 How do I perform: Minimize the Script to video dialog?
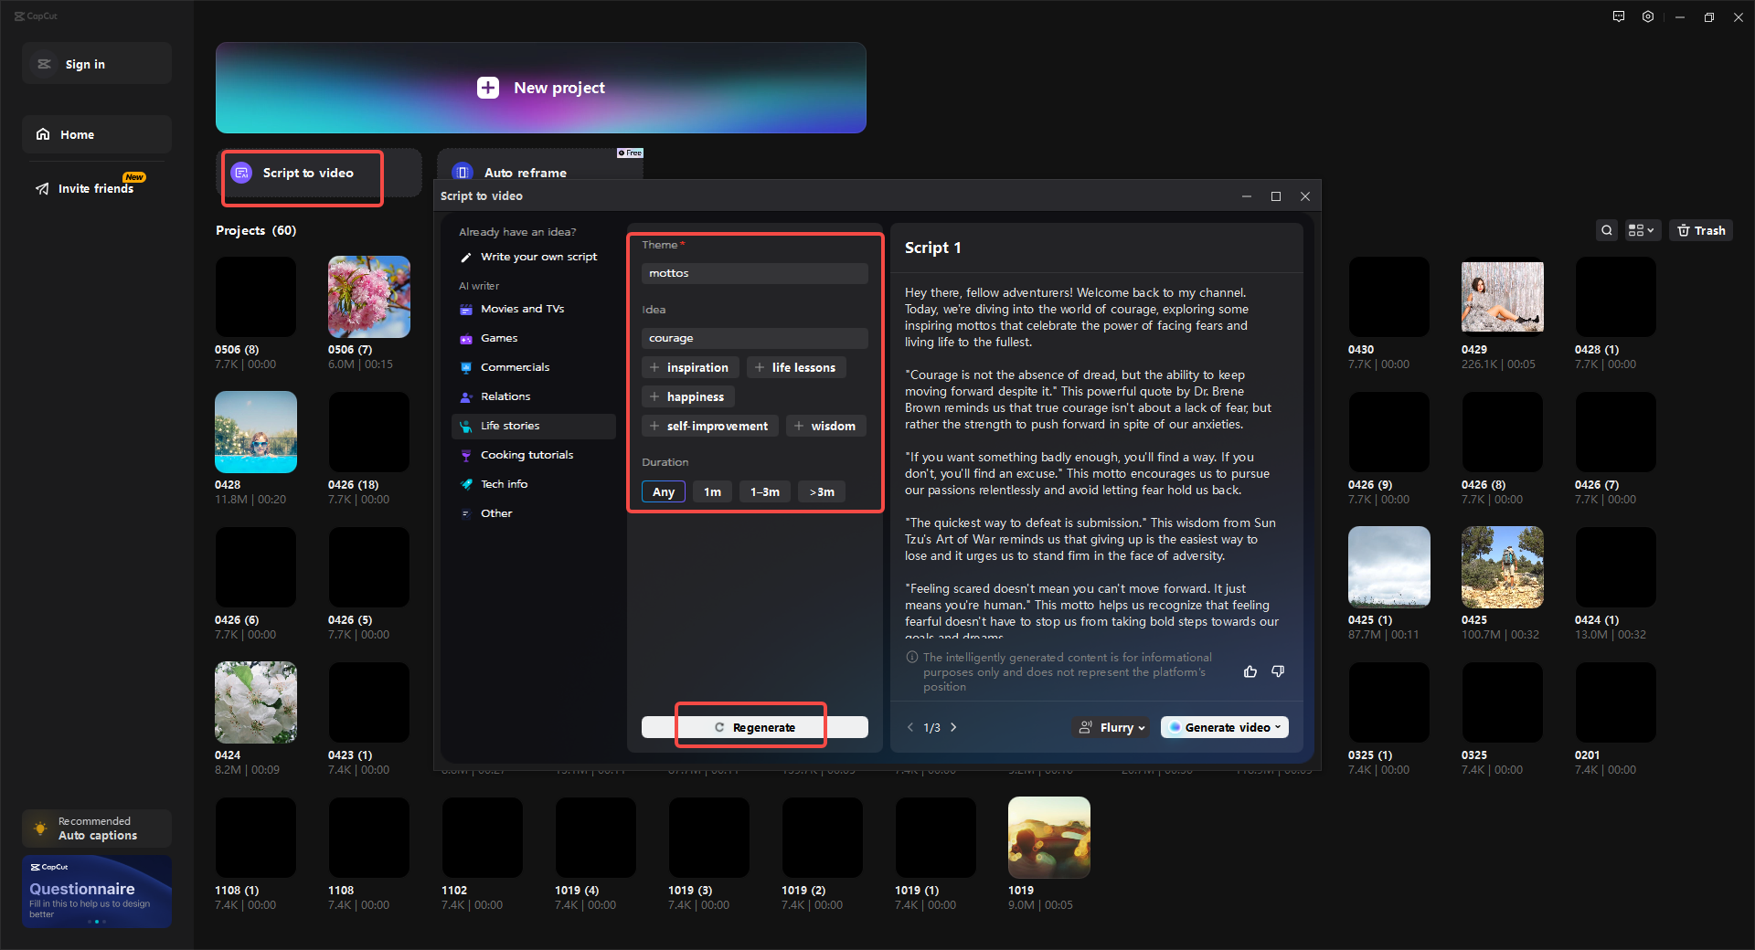tap(1247, 196)
